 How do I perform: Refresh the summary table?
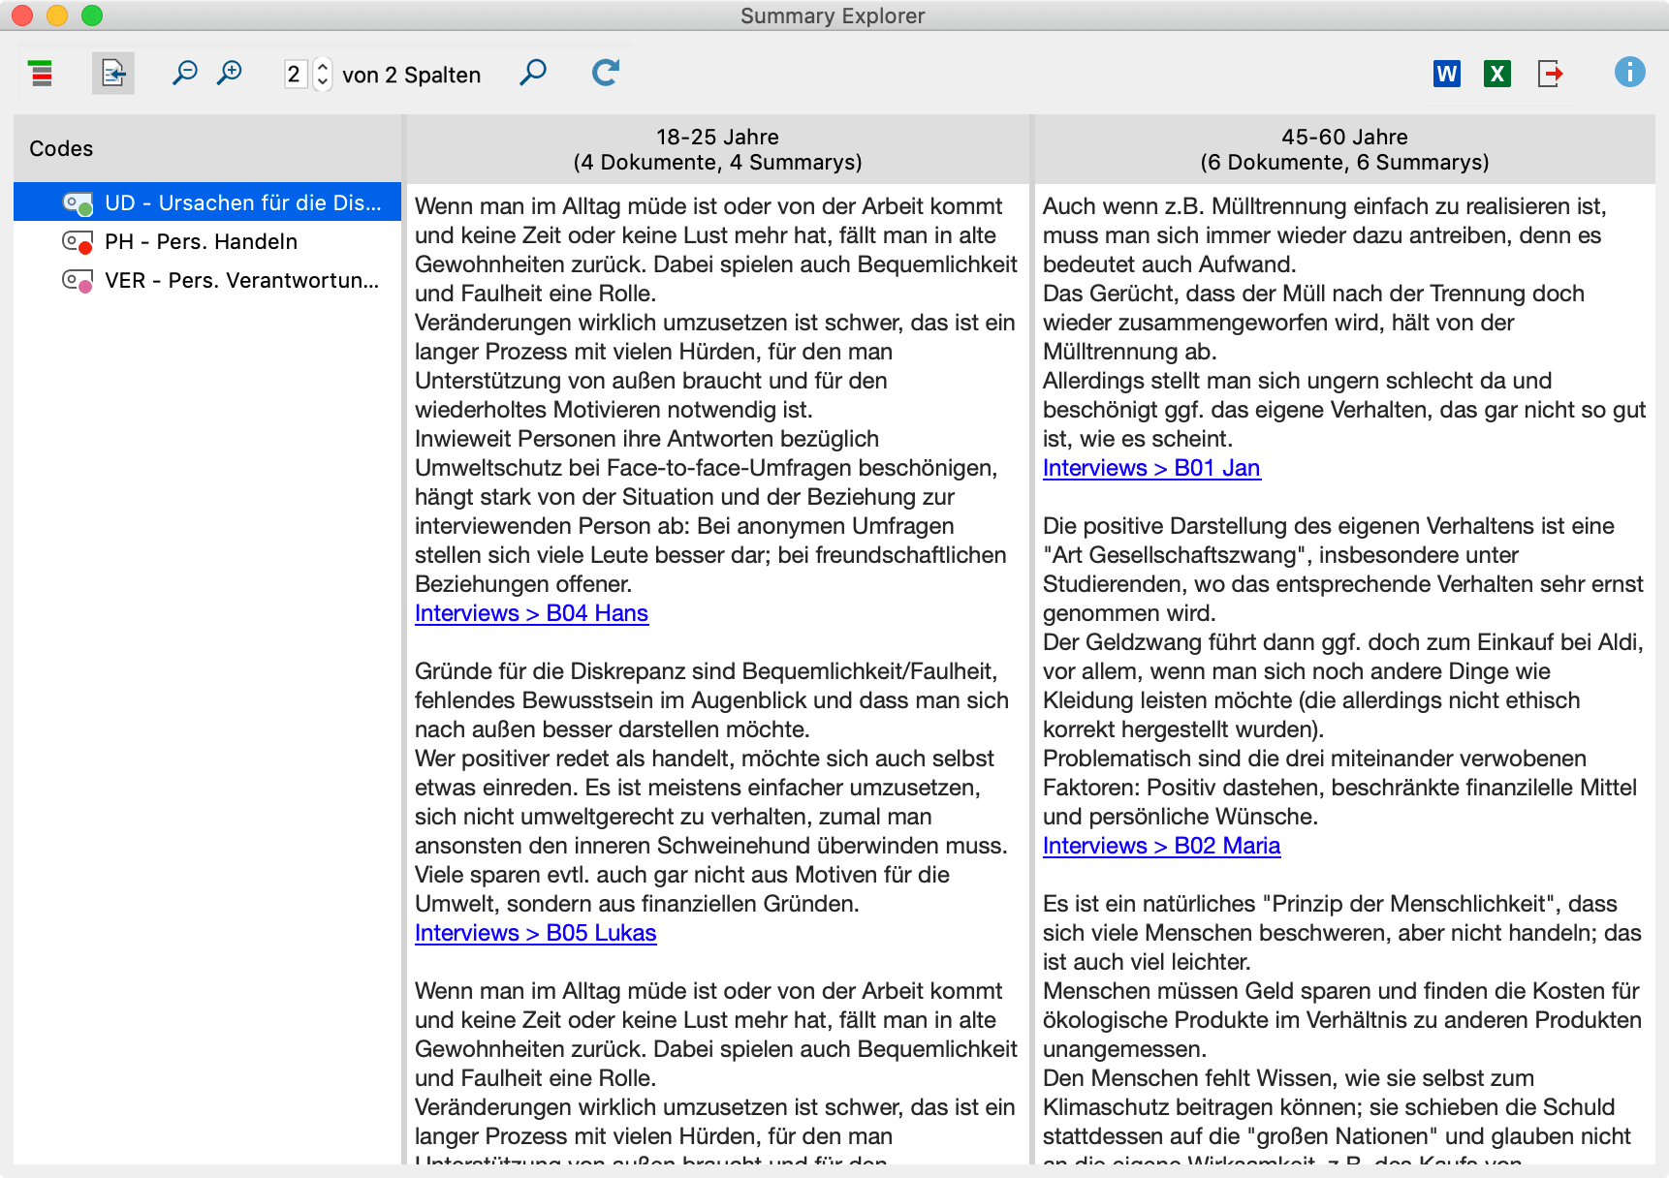tap(604, 72)
